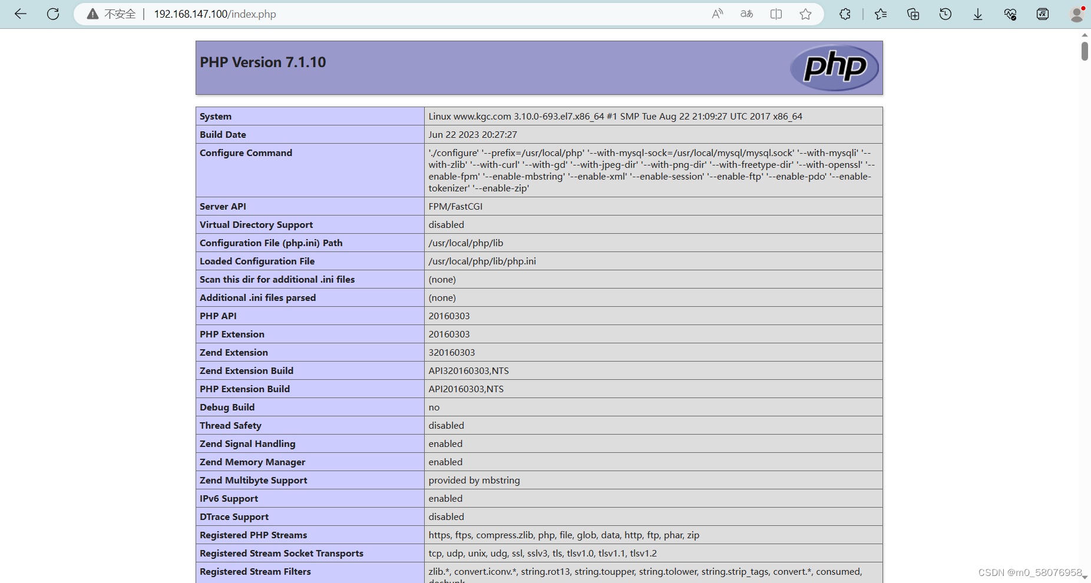Click the Registered PHP Streams label
Image resolution: width=1091 pixels, height=583 pixels.
click(253, 535)
